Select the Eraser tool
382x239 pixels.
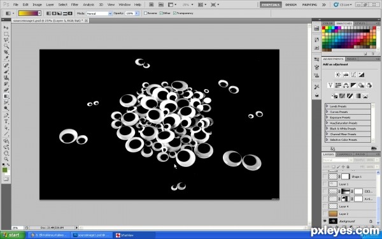click(x=6, y=90)
